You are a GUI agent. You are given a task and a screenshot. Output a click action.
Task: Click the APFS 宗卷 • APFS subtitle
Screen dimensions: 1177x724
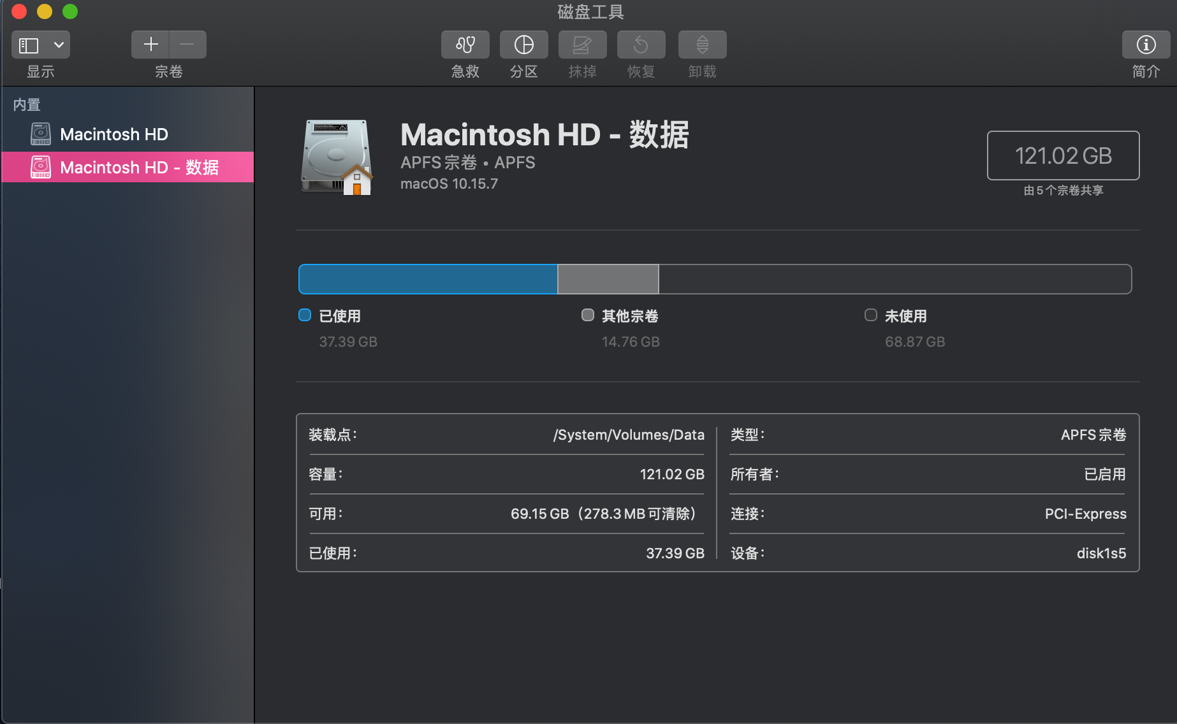(468, 163)
